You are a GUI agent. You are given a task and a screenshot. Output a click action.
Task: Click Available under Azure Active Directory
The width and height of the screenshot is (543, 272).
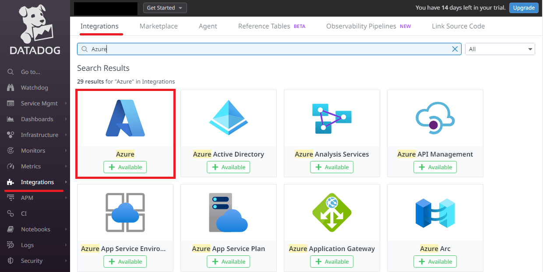click(x=229, y=167)
